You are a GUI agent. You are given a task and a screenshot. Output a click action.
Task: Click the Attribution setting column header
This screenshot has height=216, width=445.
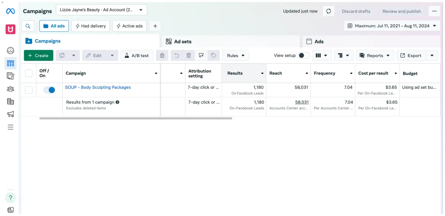tap(203, 73)
